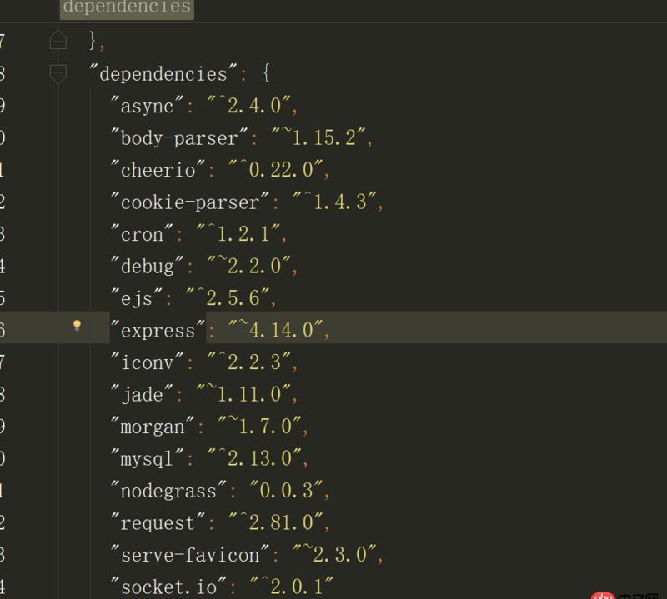Place cursor on the express dependency name

coord(157,330)
